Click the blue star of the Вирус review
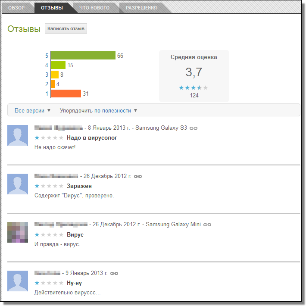The width and height of the screenshot is (306, 306). click(x=37, y=234)
